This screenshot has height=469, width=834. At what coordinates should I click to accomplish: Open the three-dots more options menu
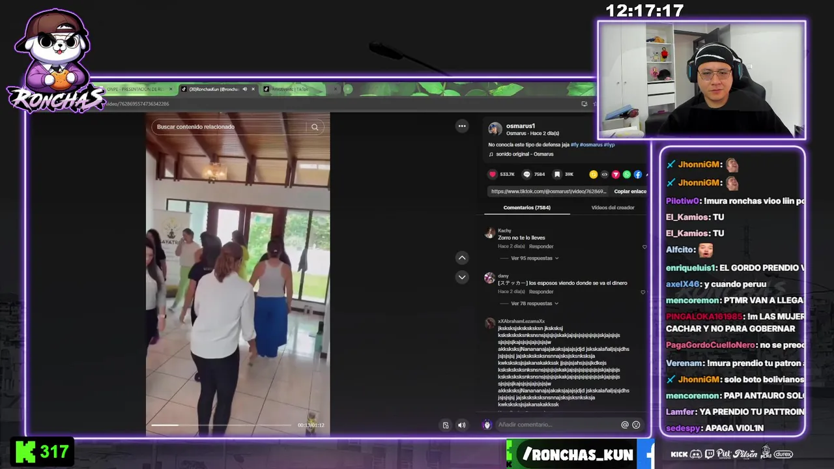pos(462,126)
